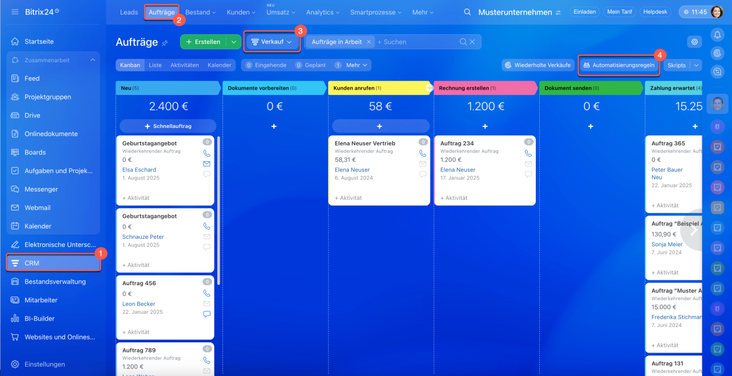Expand the Analytics menu in top navigation
732x376 pixels.
(323, 12)
